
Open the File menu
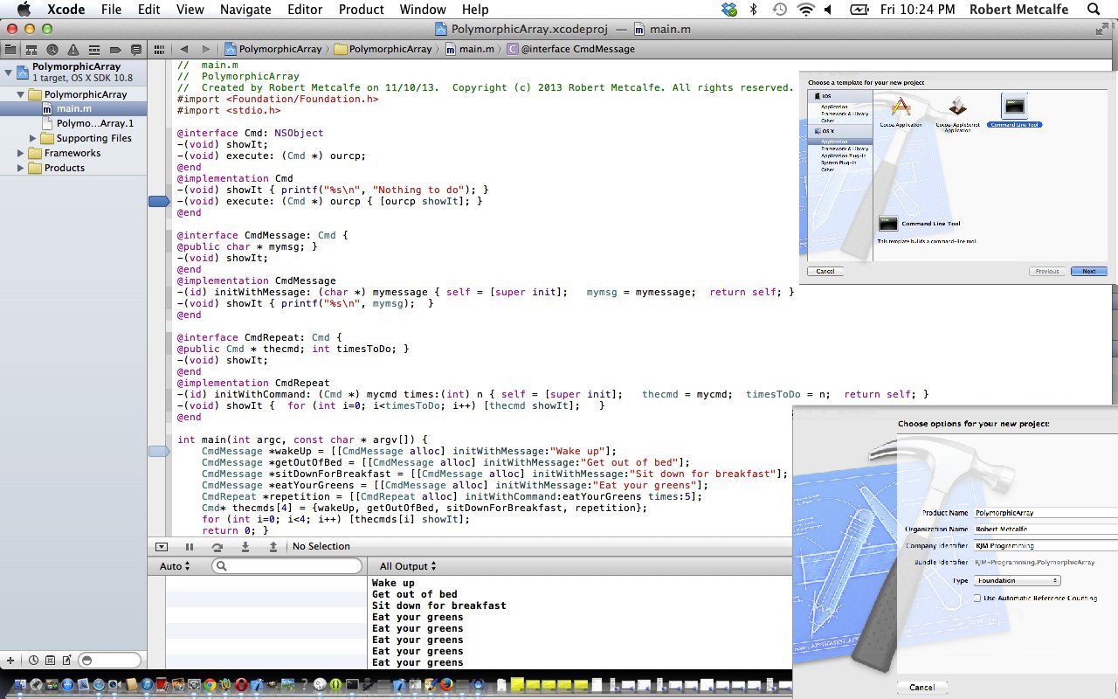tap(111, 10)
